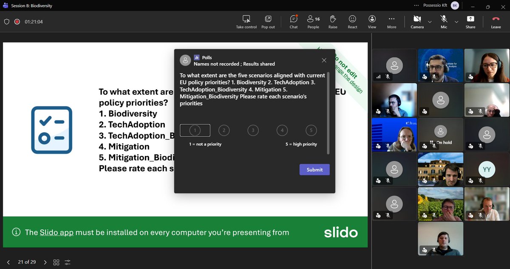
Task: Submit the poll response
Action: [x=314, y=170]
